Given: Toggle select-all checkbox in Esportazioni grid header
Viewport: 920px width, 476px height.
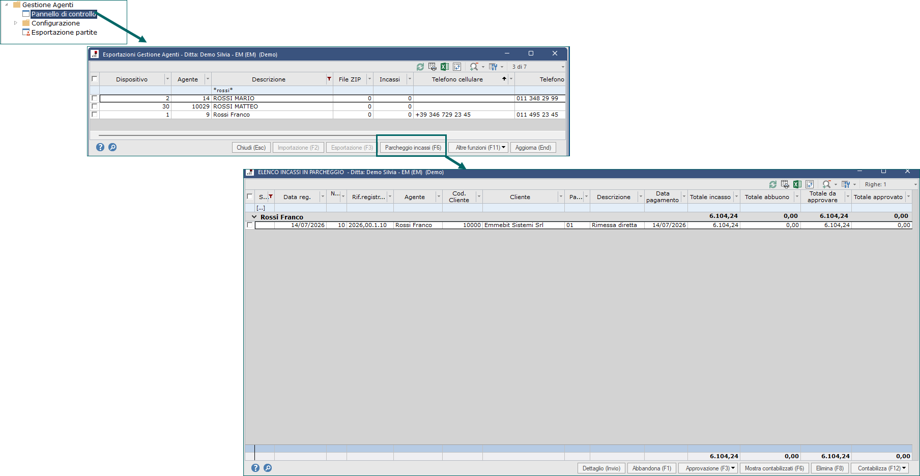Looking at the screenshot, I should tap(95, 79).
